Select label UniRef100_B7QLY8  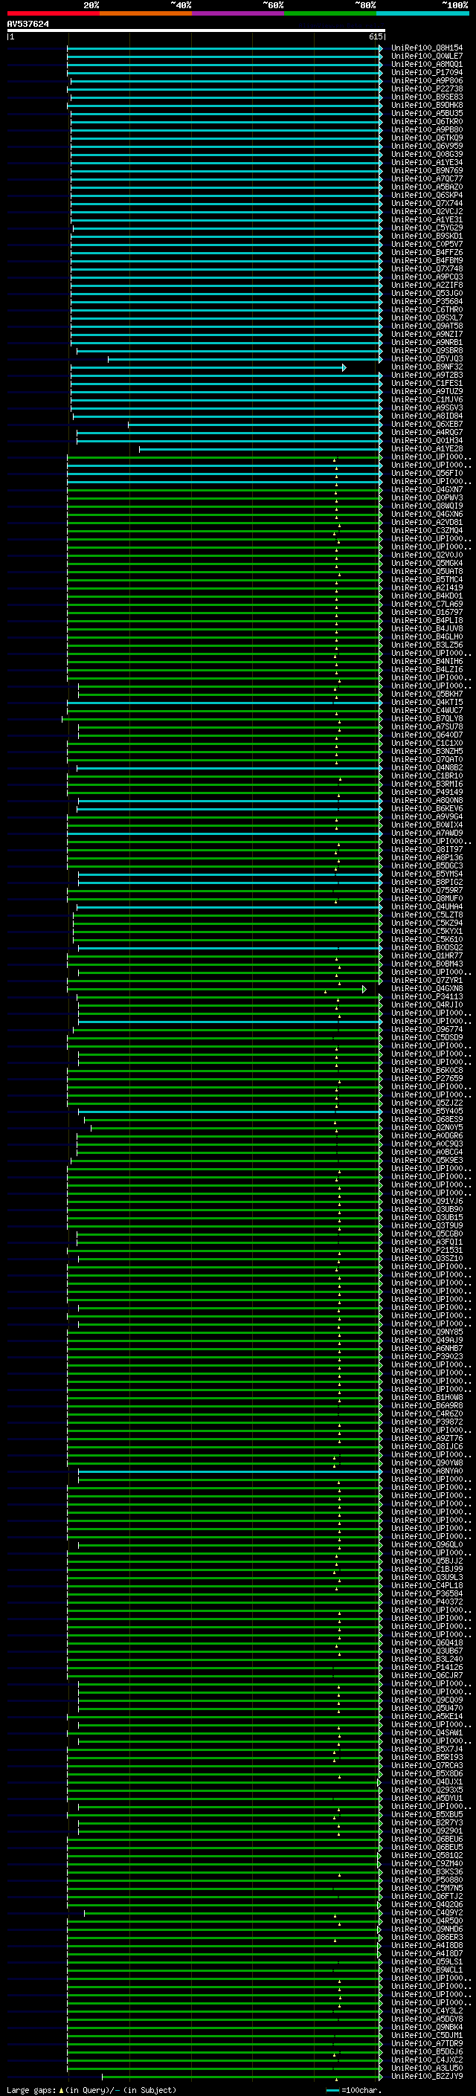click(x=427, y=718)
